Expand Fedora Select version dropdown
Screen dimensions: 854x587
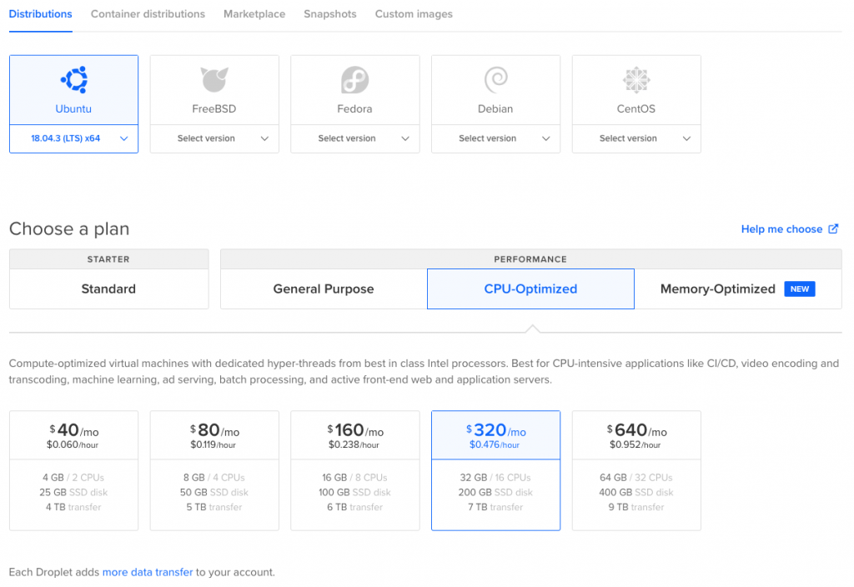click(x=355, y=138)
